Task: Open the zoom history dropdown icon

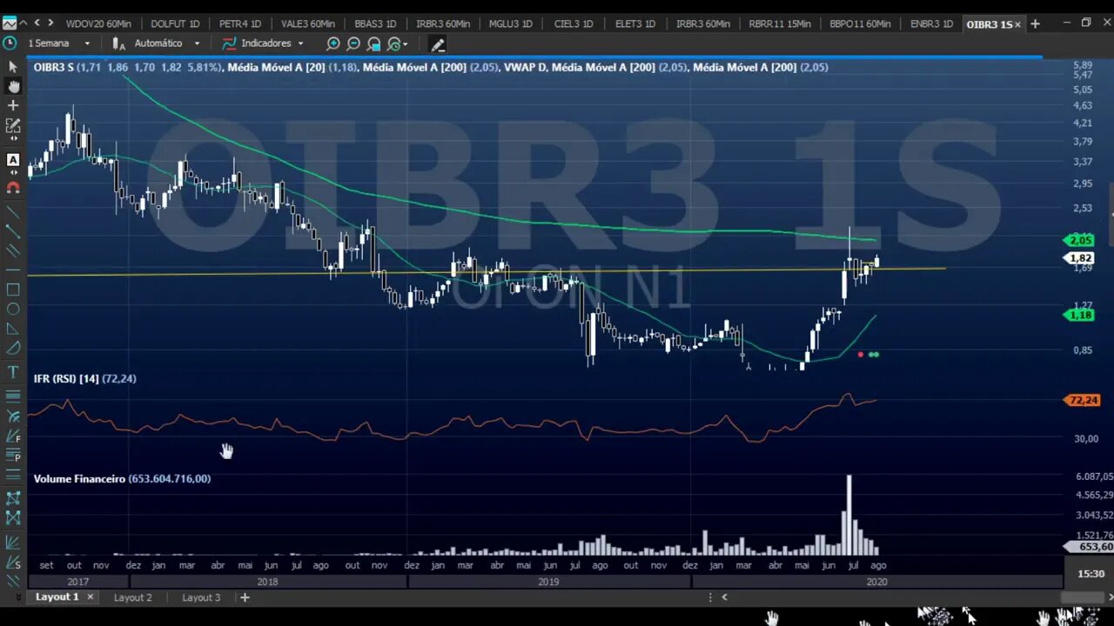Action: pyautogui.click(x=398, y=43)
